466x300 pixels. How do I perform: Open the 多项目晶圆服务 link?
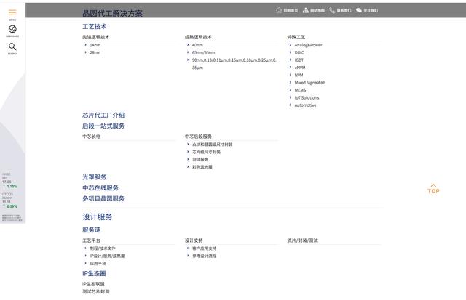(103, 198)
